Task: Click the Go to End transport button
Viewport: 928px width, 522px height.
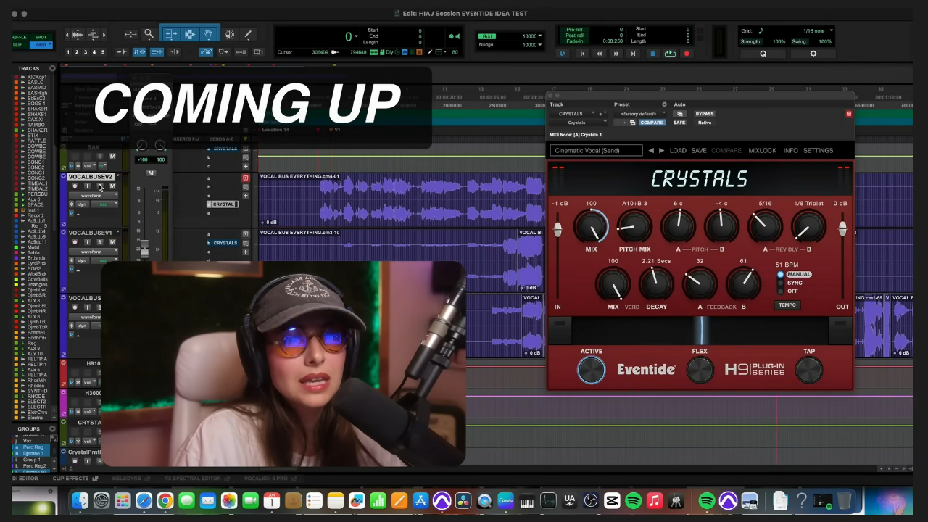Action: 633,54
